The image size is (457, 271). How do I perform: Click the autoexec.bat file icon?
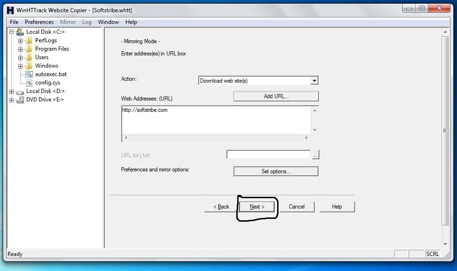(x=28, y=74)
